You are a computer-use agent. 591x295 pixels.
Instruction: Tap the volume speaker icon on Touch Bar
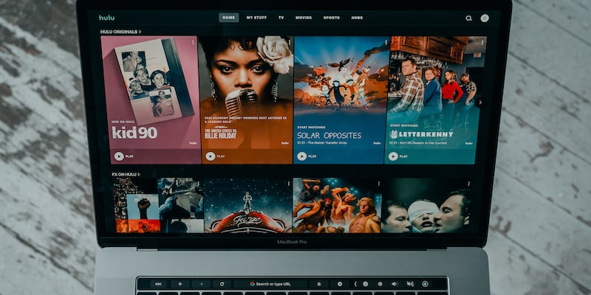point(394,284)
